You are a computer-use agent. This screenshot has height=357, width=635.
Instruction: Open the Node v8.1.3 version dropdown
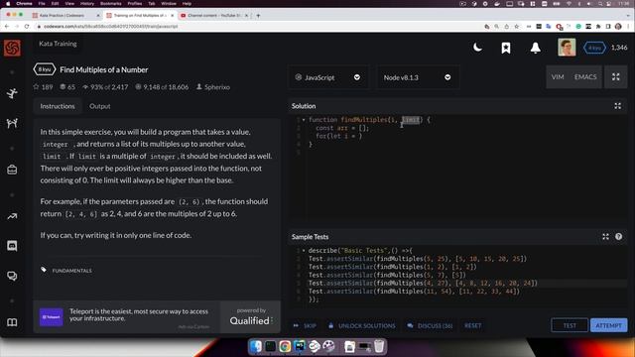coord(418,77)
